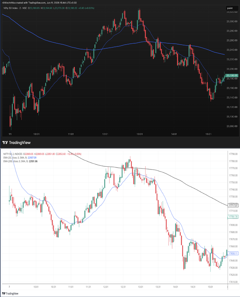
Task: Select the 'NIFTY 50, 2, INDICES' legend title
Action: pos(13,154)
